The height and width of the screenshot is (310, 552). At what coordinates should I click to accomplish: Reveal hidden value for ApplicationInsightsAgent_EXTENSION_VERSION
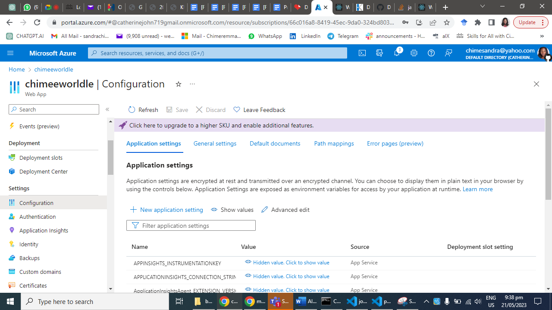[x=287, y=290]
